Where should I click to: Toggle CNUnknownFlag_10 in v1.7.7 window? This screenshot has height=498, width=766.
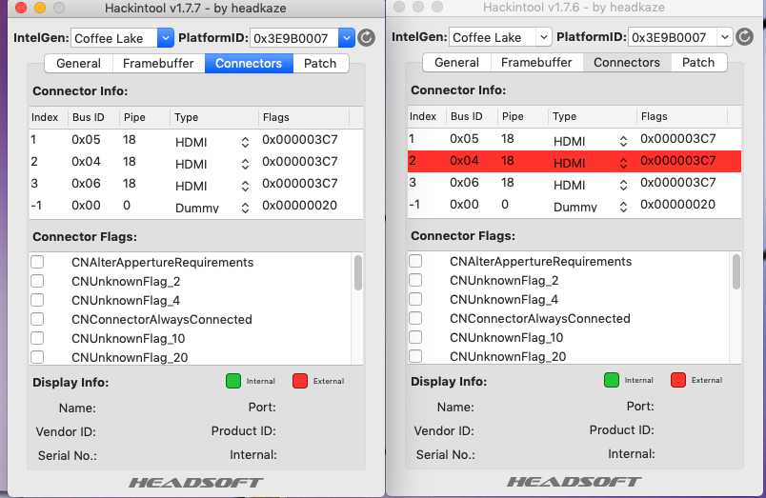37,338
